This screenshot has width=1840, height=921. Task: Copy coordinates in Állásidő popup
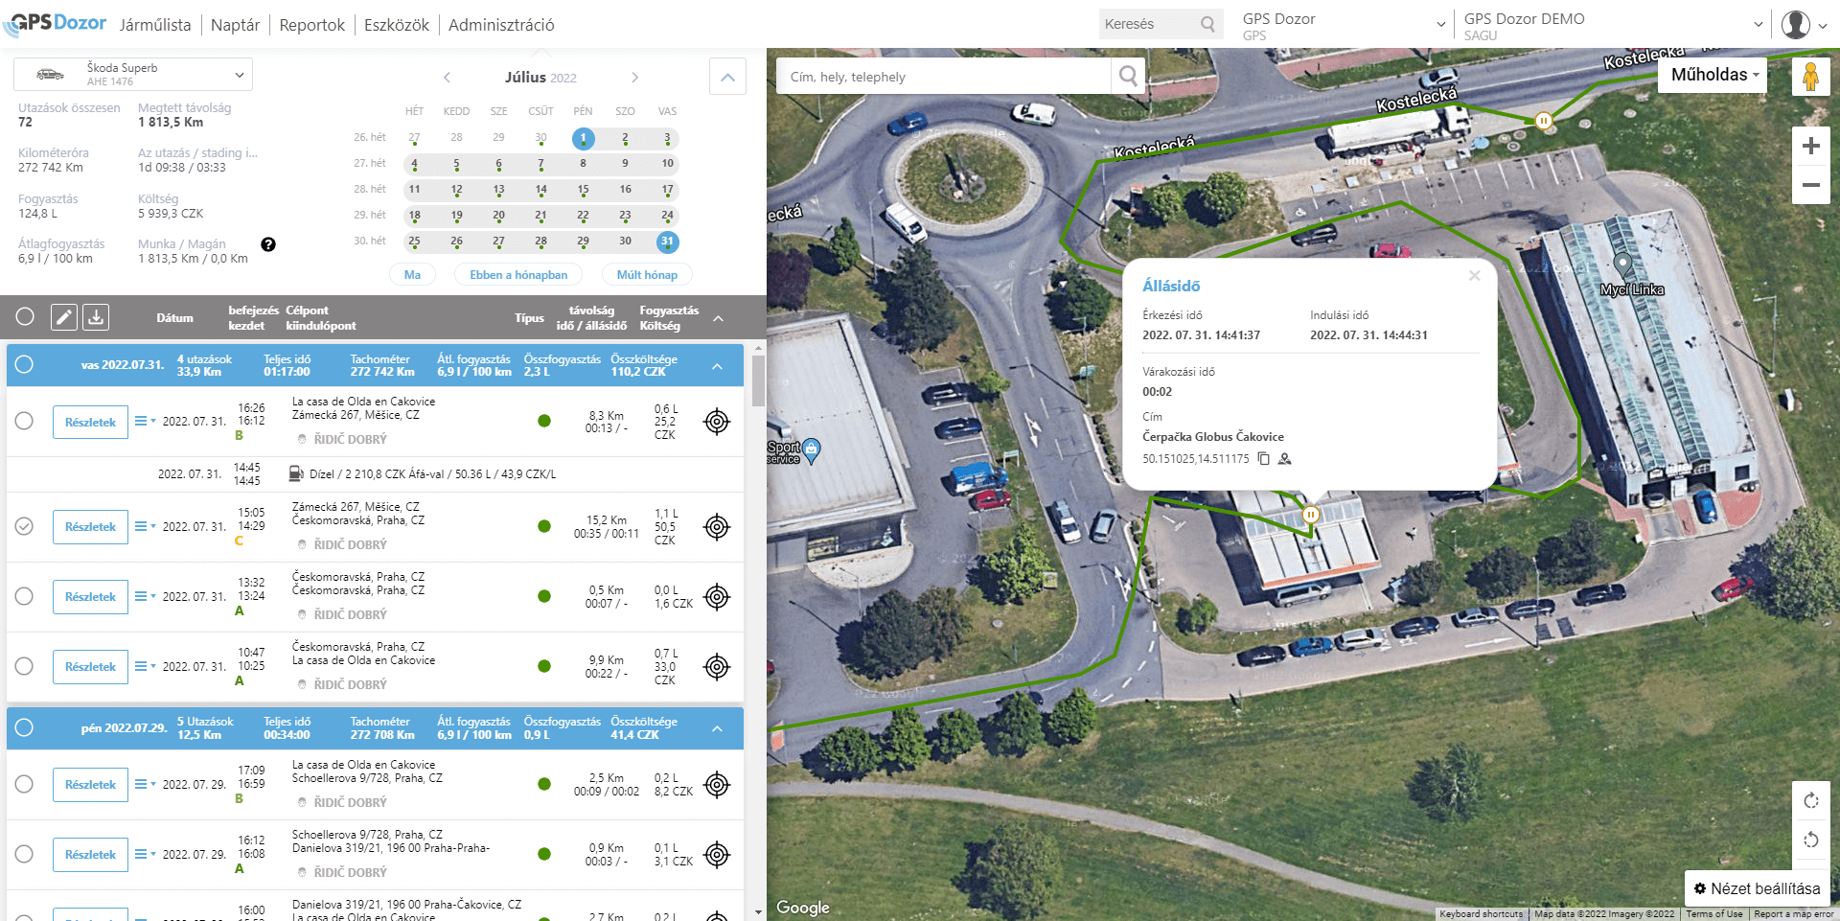[x=1264, y=459]
